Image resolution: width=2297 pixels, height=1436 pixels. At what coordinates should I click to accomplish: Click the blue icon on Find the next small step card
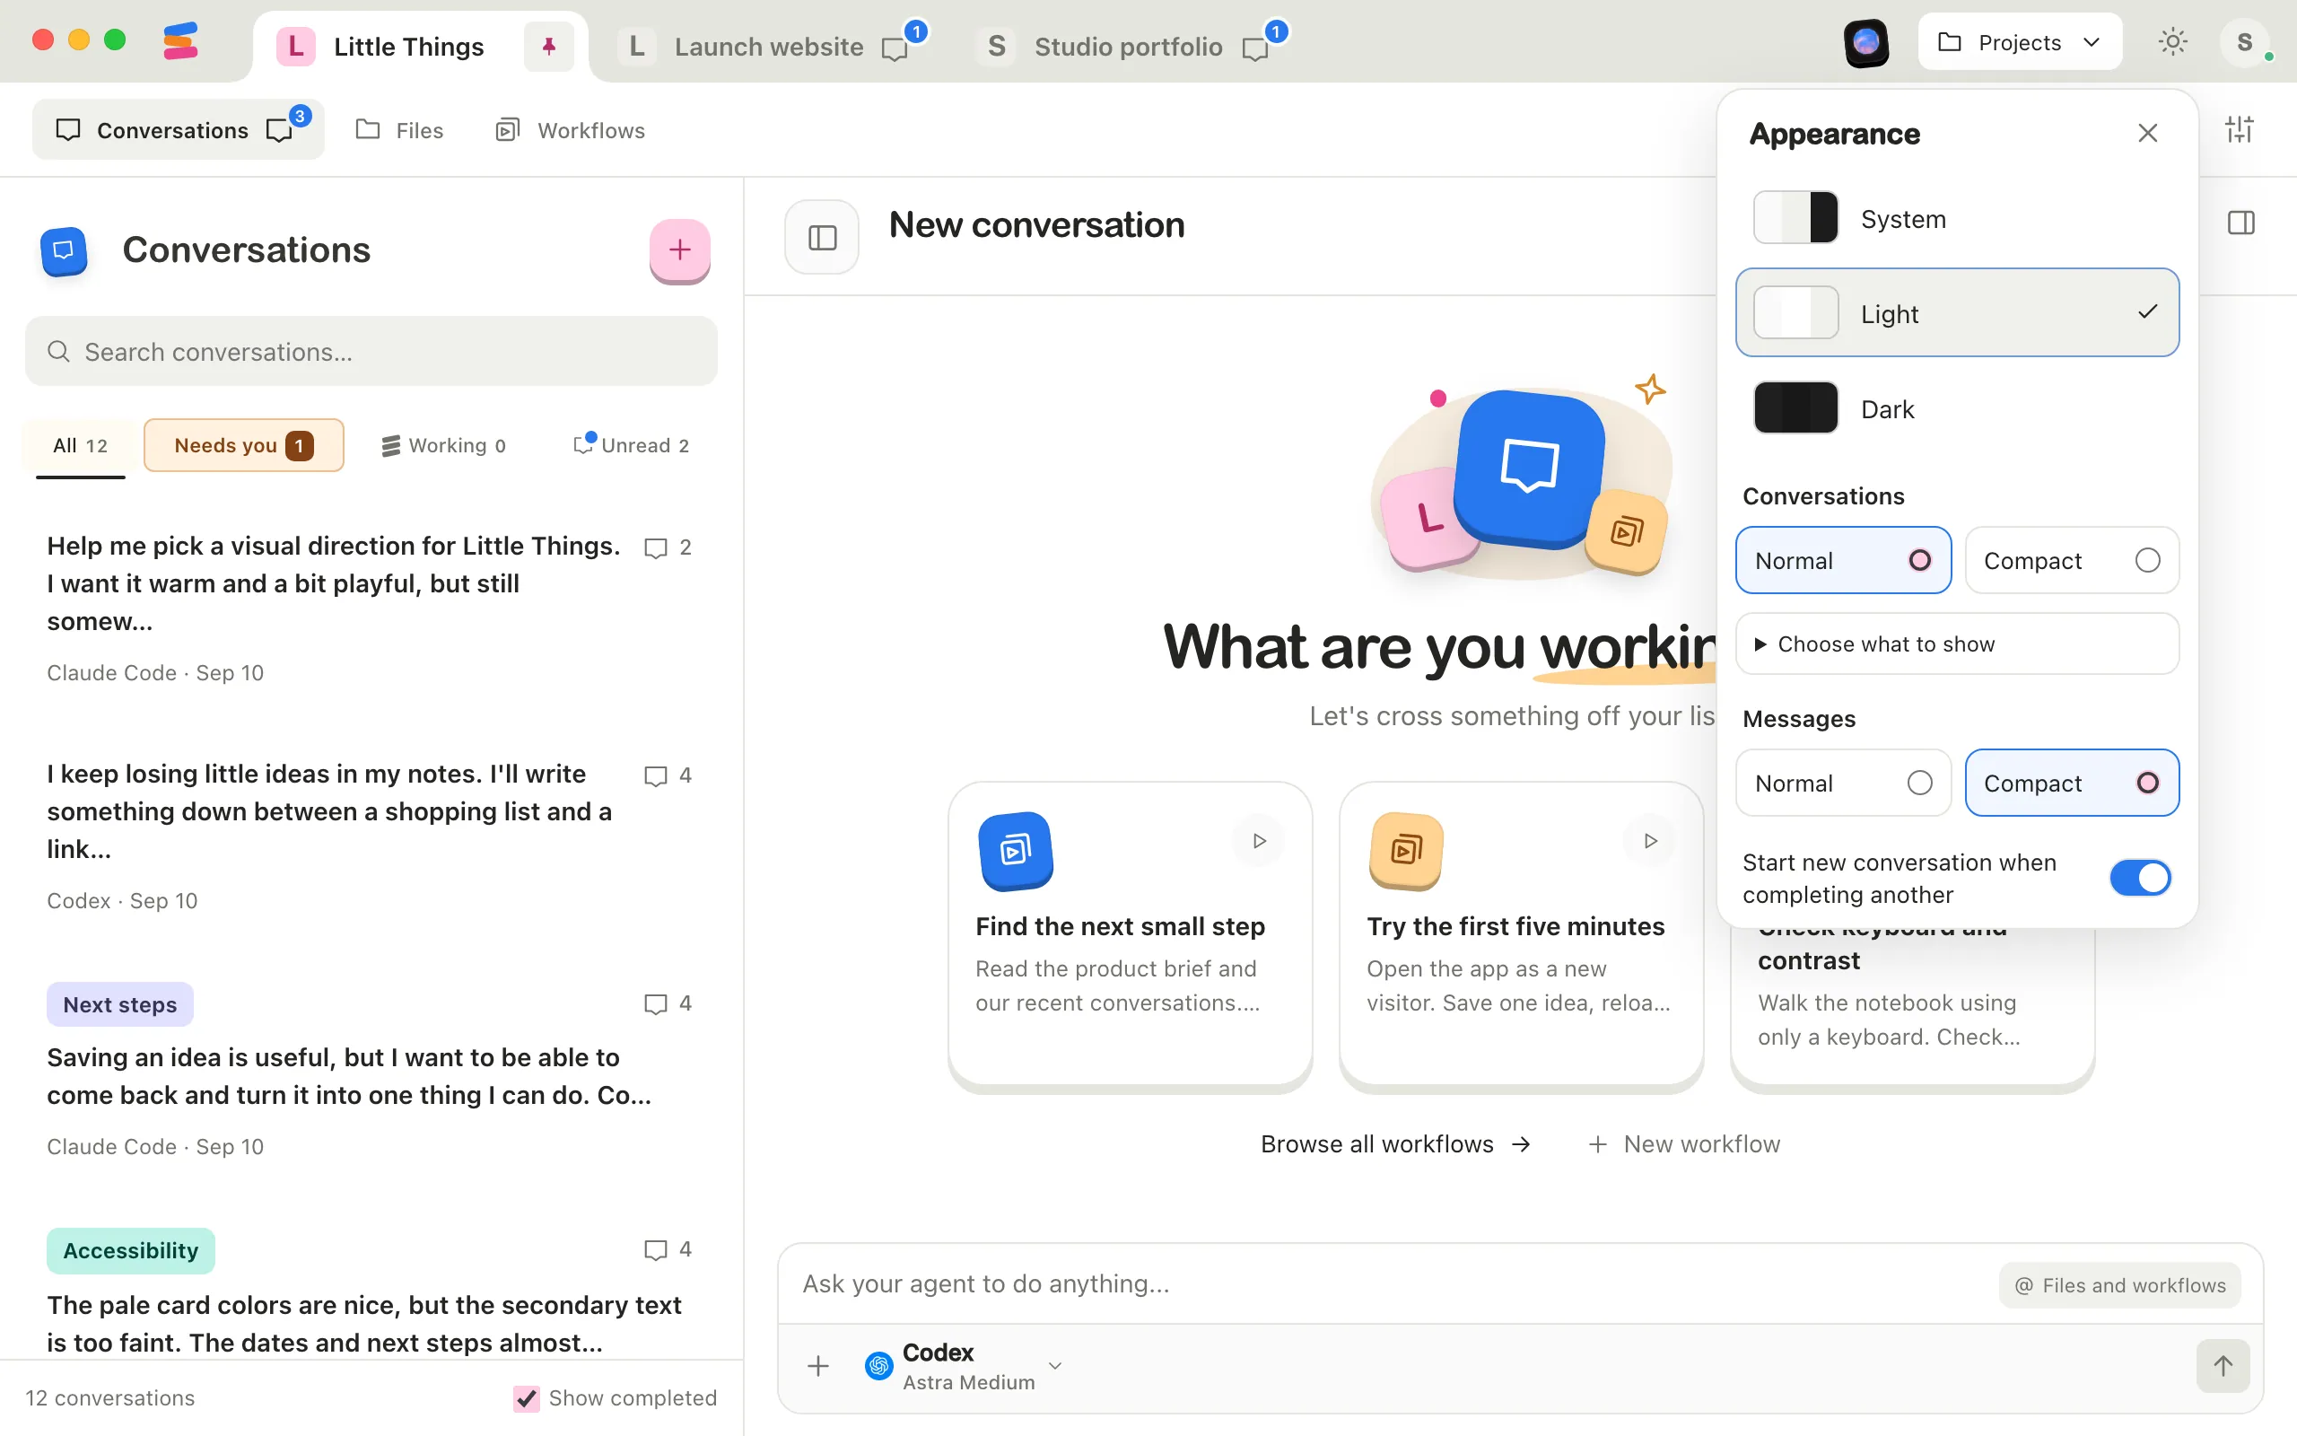click(x=1016, y=850)
